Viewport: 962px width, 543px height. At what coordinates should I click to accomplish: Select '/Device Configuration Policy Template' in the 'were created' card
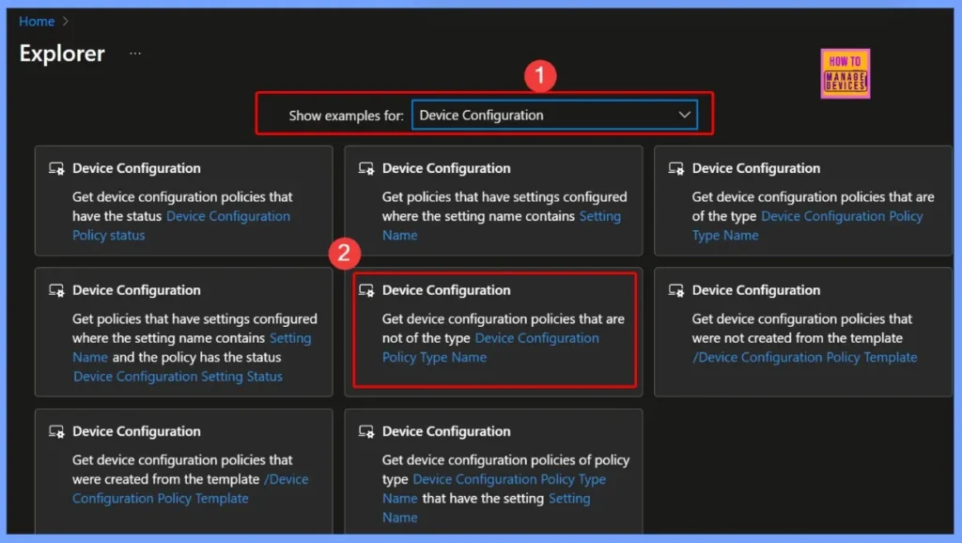190,489
